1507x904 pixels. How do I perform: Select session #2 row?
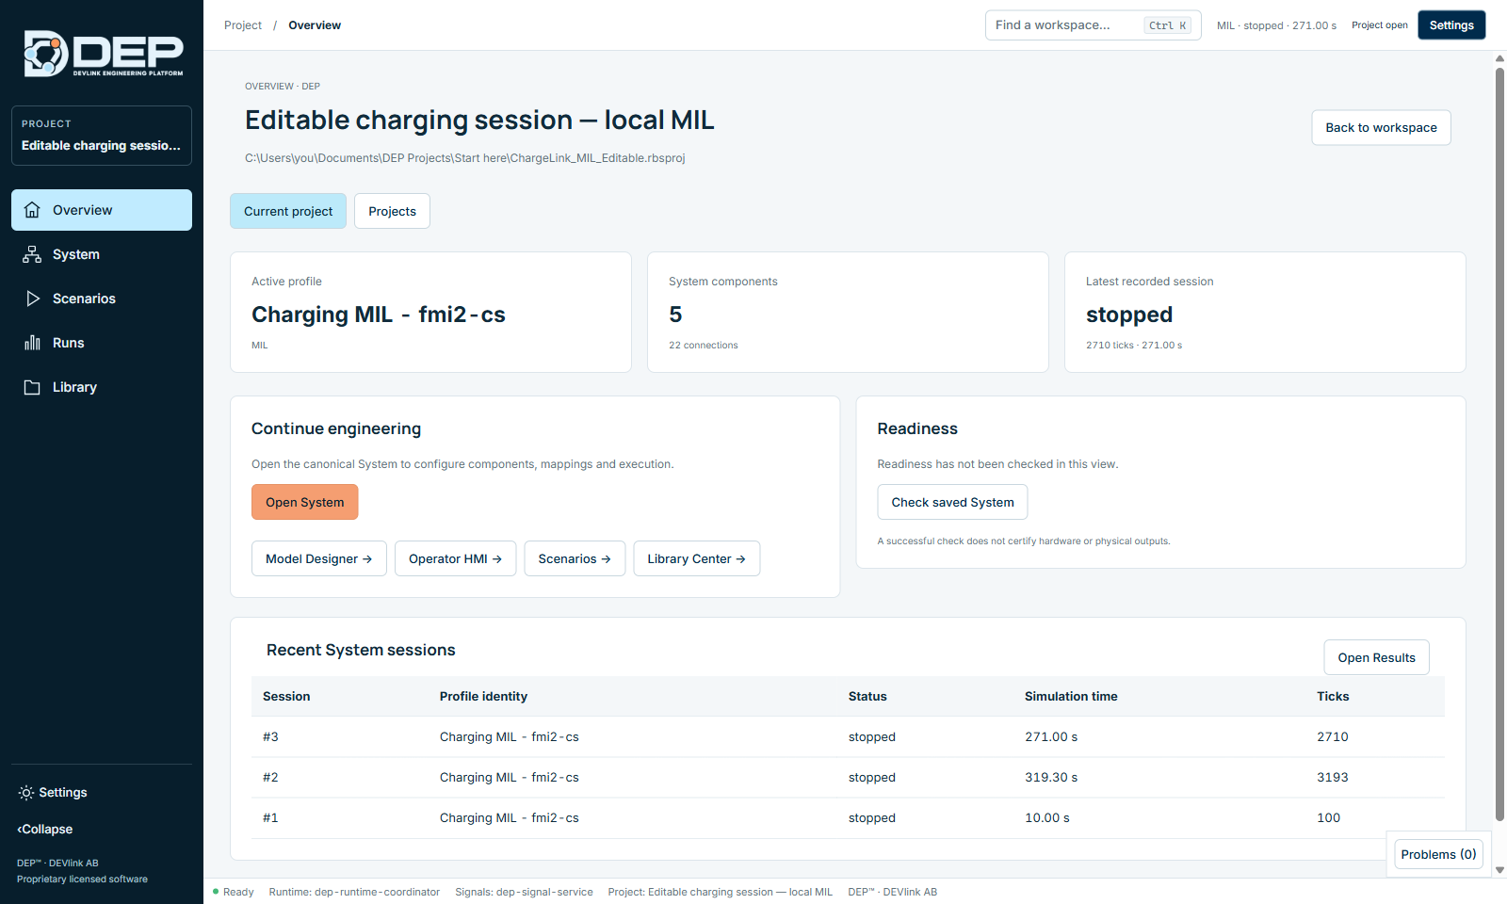(848, 777)
